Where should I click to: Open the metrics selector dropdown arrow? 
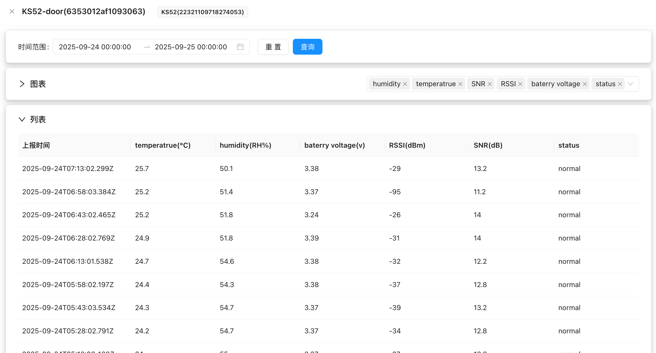631,84
